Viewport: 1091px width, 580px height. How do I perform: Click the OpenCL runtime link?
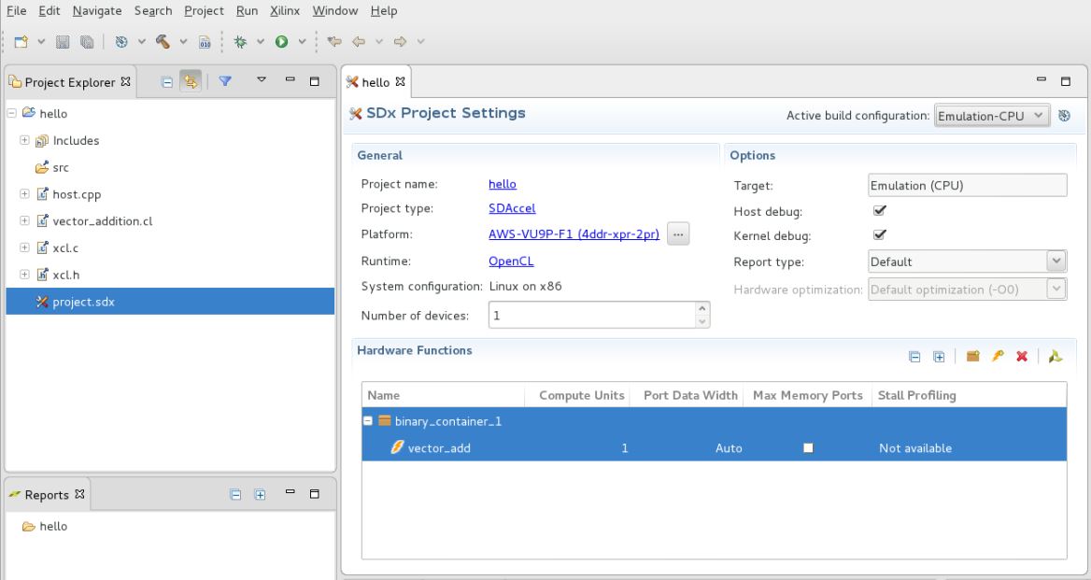point(512,261)
